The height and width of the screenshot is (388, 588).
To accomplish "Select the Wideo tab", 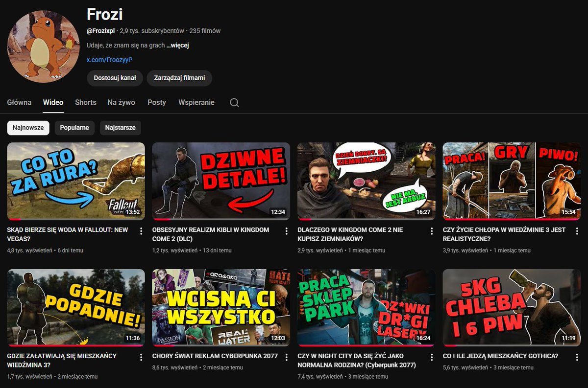I will point(53,102).
